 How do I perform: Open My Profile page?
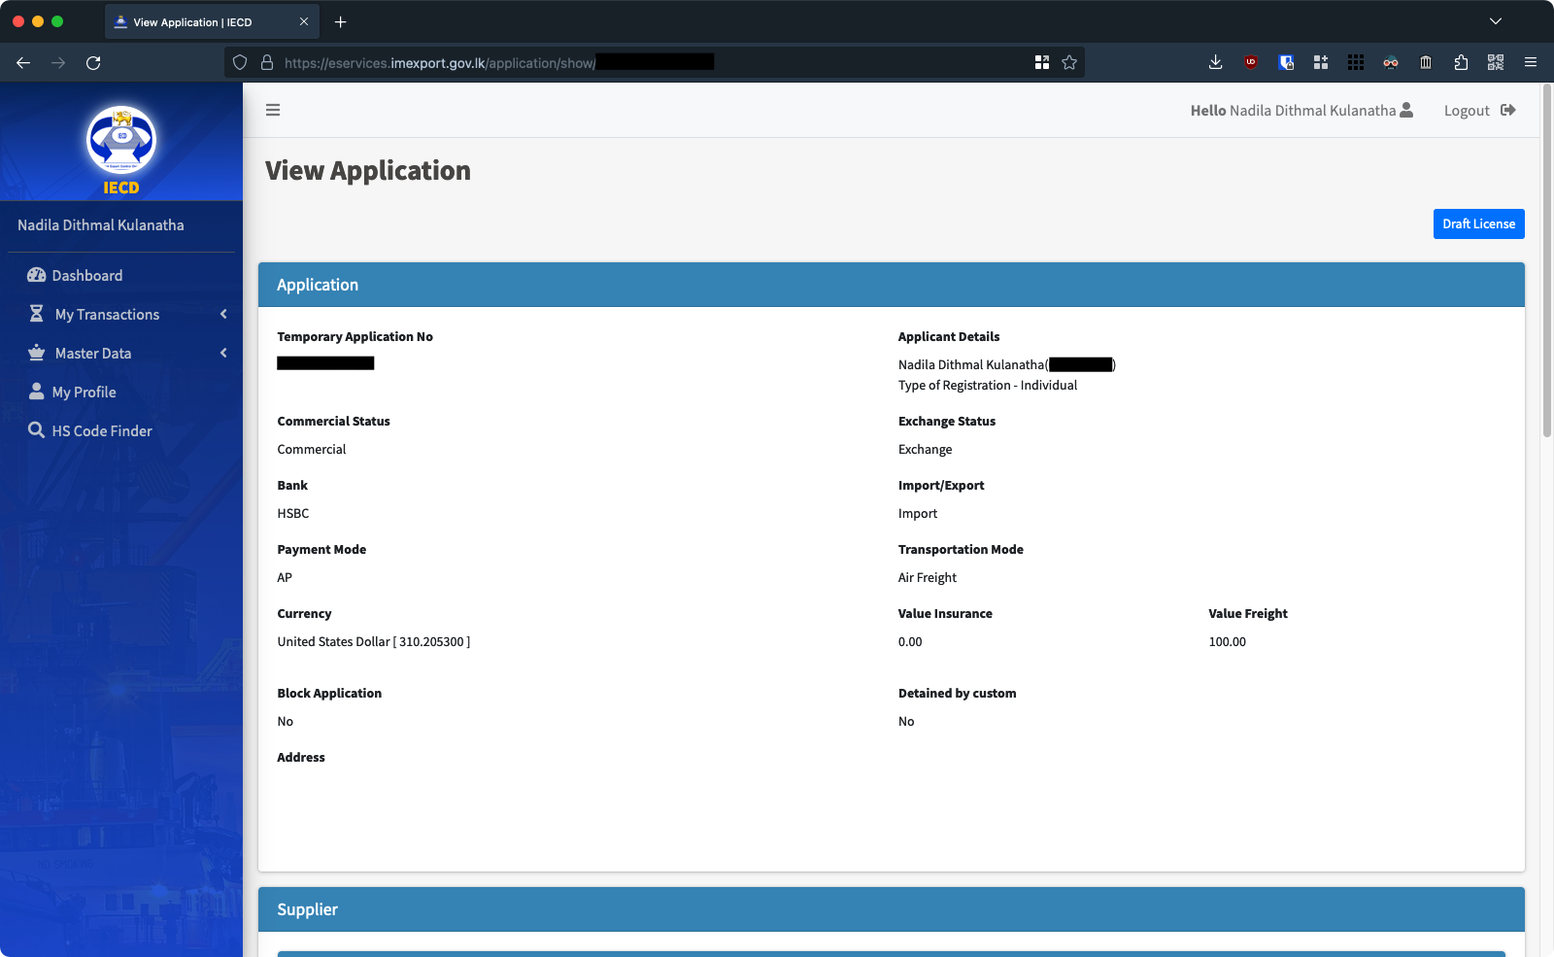pos(84,393)
